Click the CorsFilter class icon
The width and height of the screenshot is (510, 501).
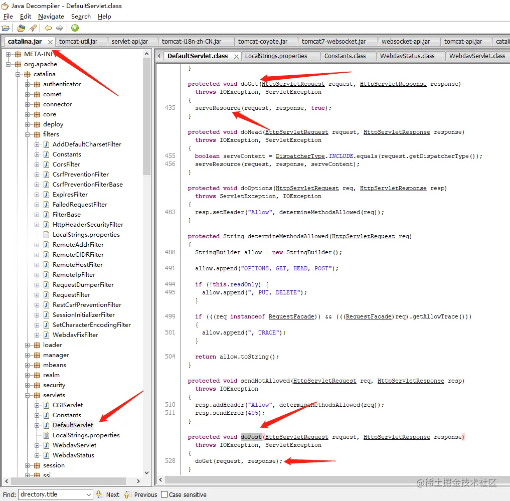(47, 164)
